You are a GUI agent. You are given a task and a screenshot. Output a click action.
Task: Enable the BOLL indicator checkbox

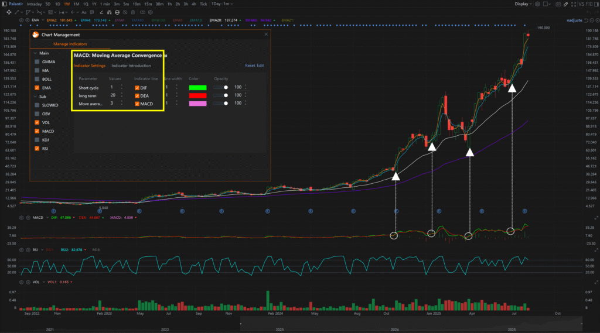pyautogui.click(x=37, y=79)
